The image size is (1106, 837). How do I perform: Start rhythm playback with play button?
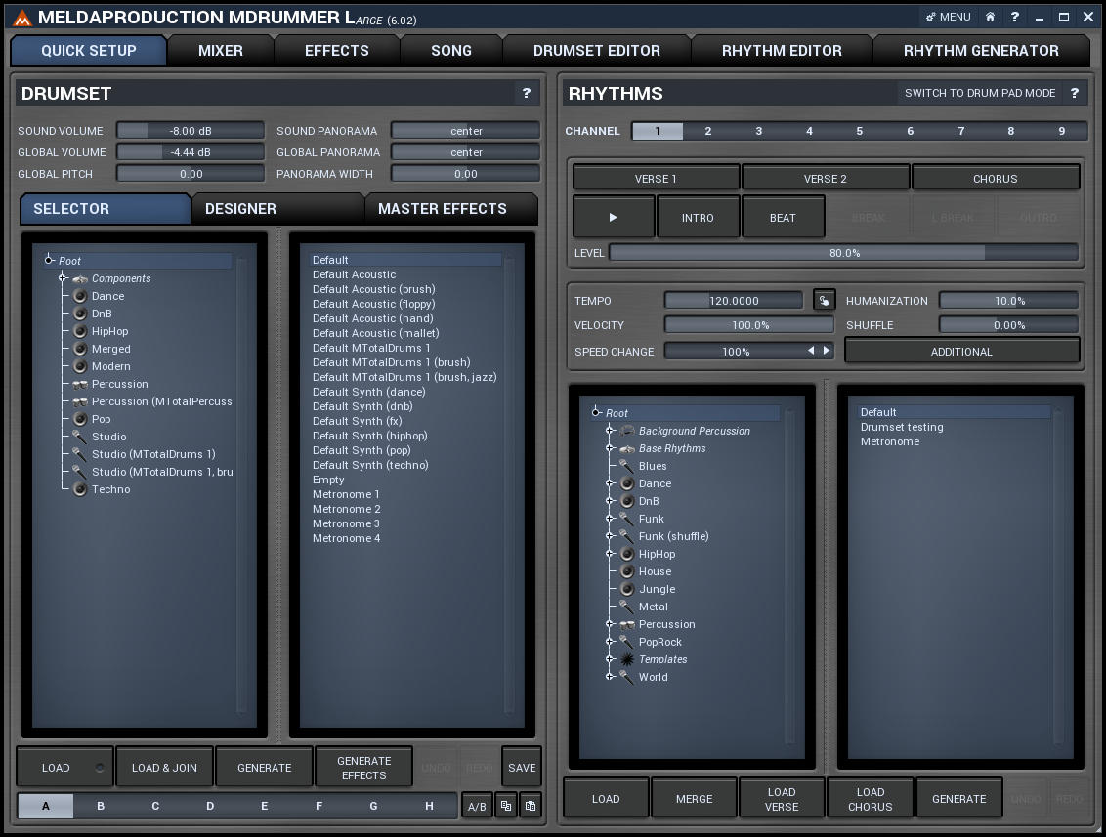coord(613,217)
